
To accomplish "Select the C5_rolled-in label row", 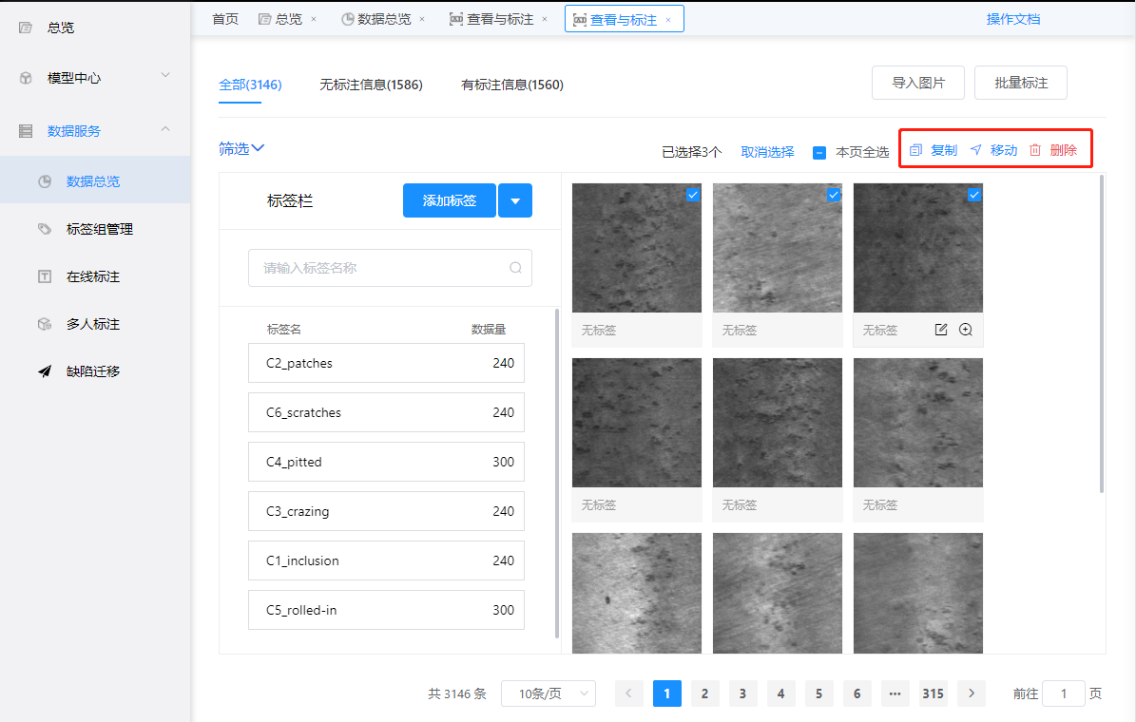I will pos(386,610).
